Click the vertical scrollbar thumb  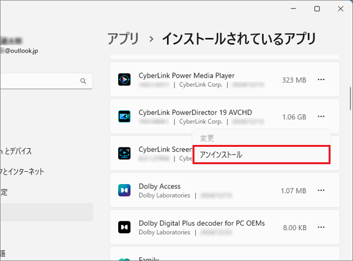tap(350, 99)
